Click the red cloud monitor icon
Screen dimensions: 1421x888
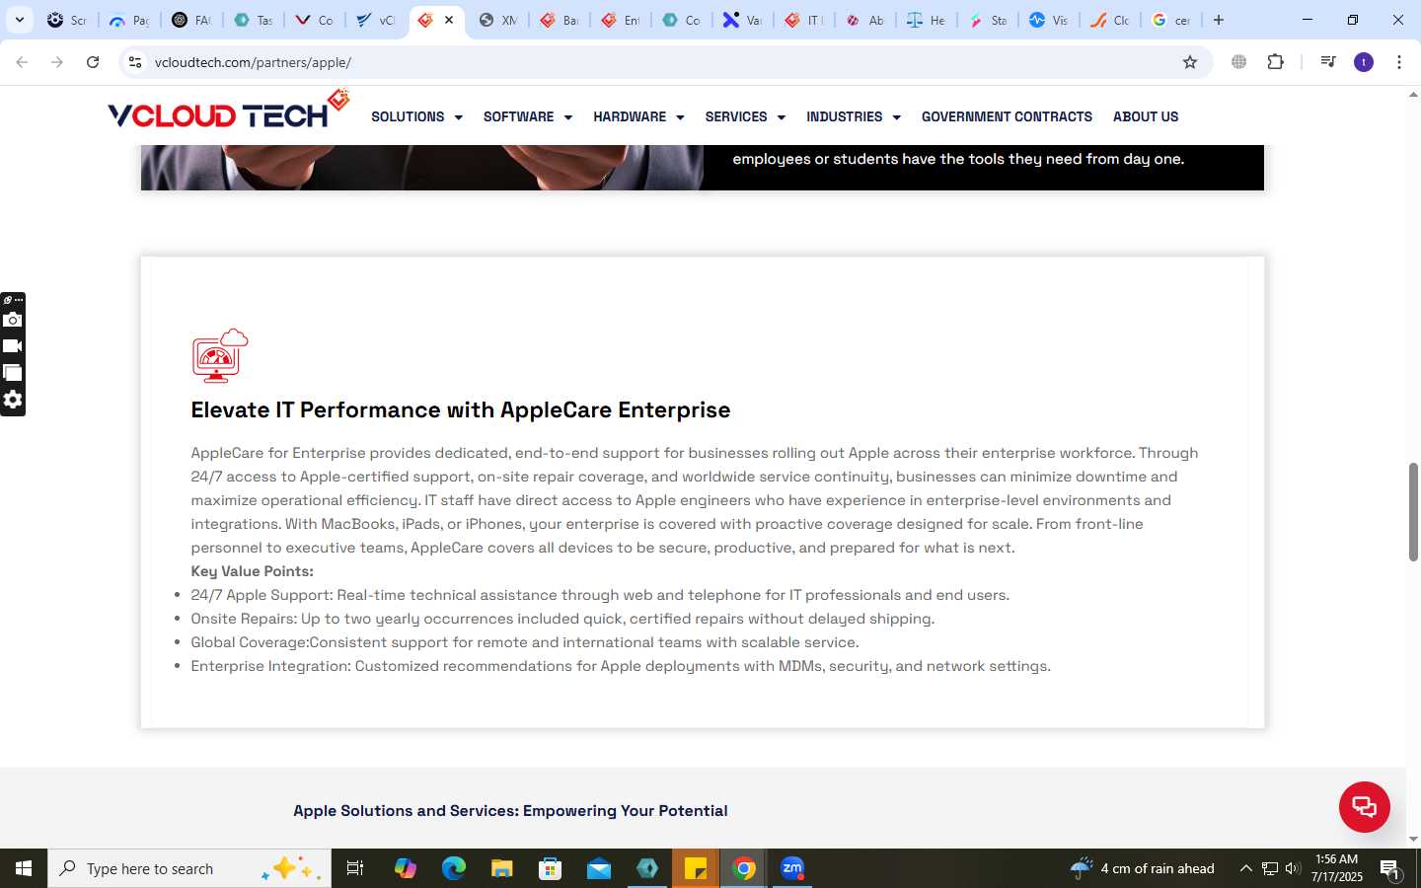[219, 355]
